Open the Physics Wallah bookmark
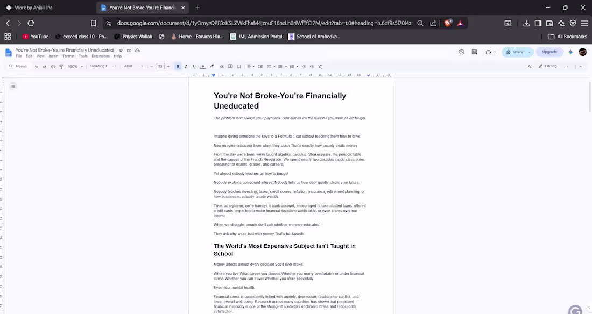592x314 pixels. coord(133,37)
